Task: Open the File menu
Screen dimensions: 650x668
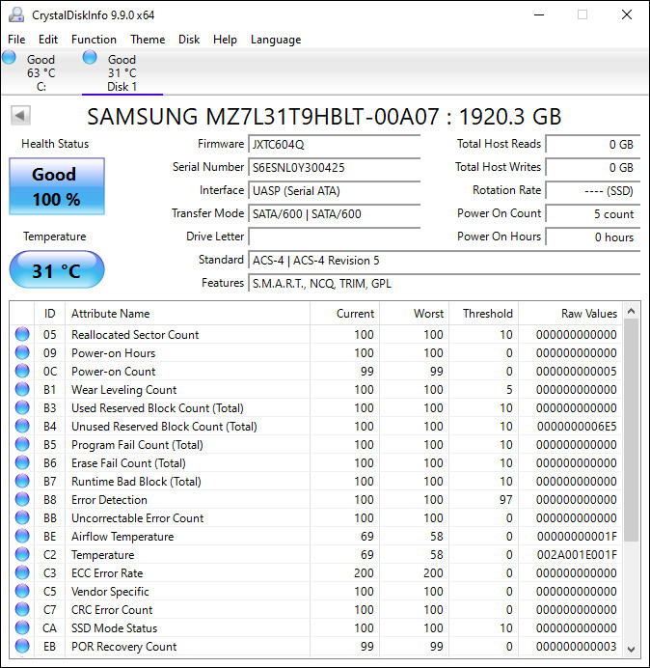Action: (x=16, y=40)
